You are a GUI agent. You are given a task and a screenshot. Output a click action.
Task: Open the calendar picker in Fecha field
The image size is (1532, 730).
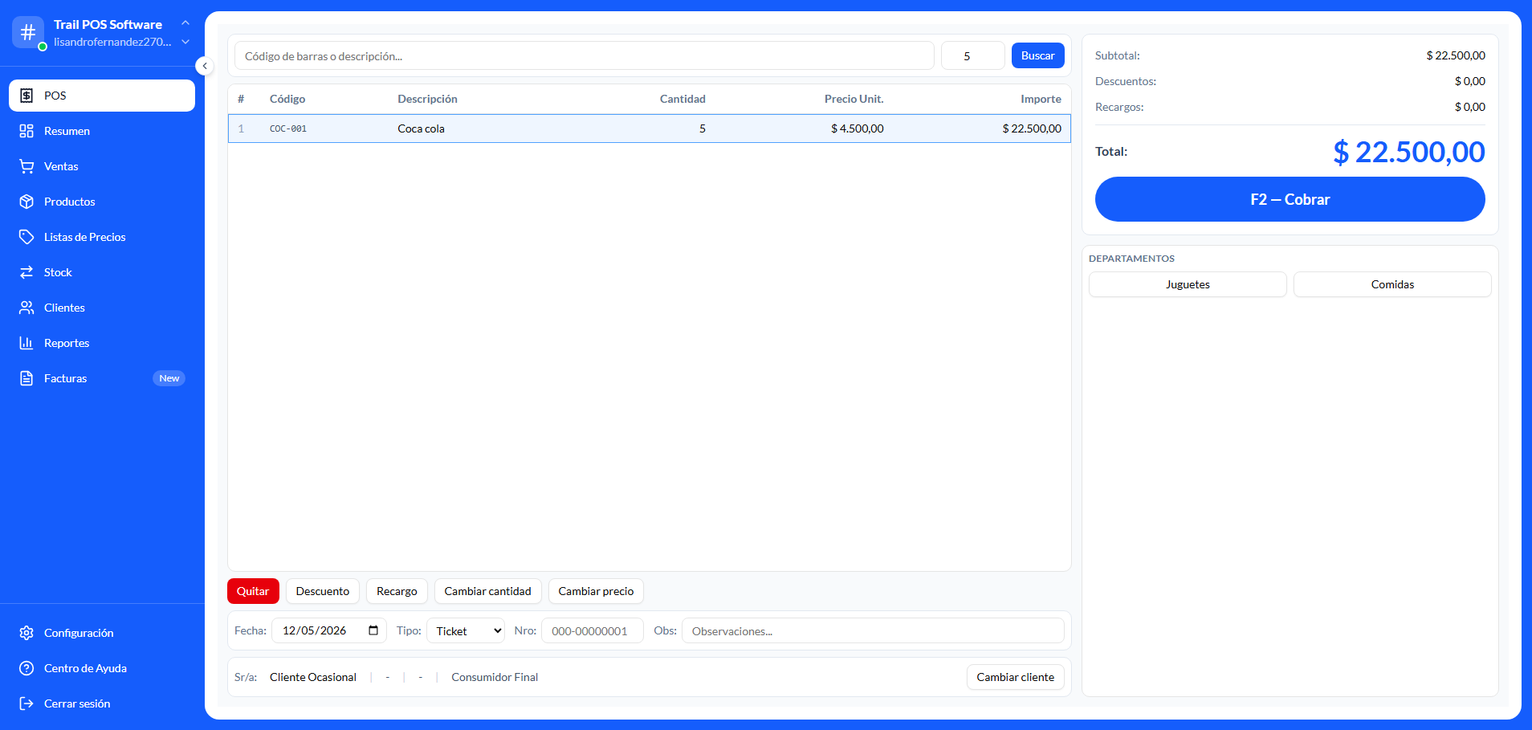pos(373,630)
